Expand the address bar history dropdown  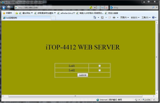coord(95,8)
